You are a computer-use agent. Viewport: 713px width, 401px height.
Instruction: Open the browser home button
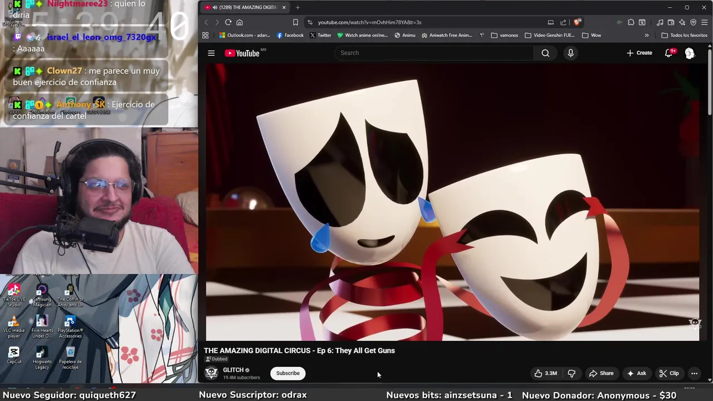240,22
